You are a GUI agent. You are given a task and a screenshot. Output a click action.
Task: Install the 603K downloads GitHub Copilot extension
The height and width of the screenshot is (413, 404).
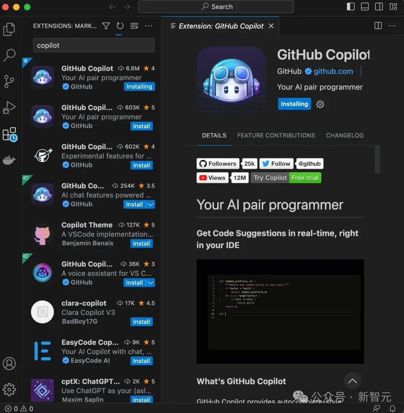coord(141,126)
